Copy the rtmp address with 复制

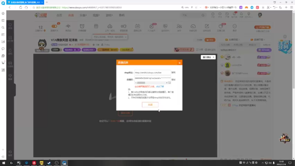tap(173, 72)
